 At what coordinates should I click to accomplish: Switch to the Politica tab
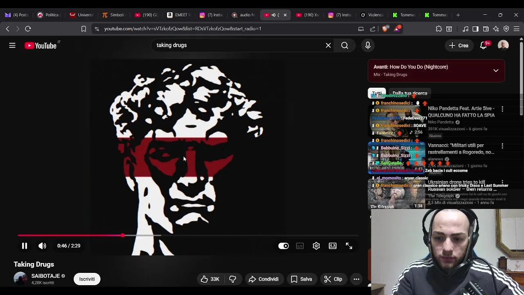pyautogui.click(x=49, y=15)
